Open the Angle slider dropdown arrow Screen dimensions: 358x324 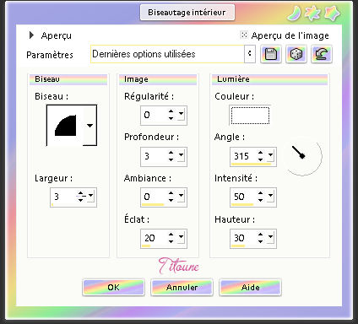(270, 155)
